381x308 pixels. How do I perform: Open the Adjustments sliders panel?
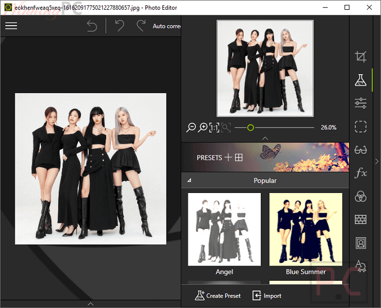click(x=360, y=103)
